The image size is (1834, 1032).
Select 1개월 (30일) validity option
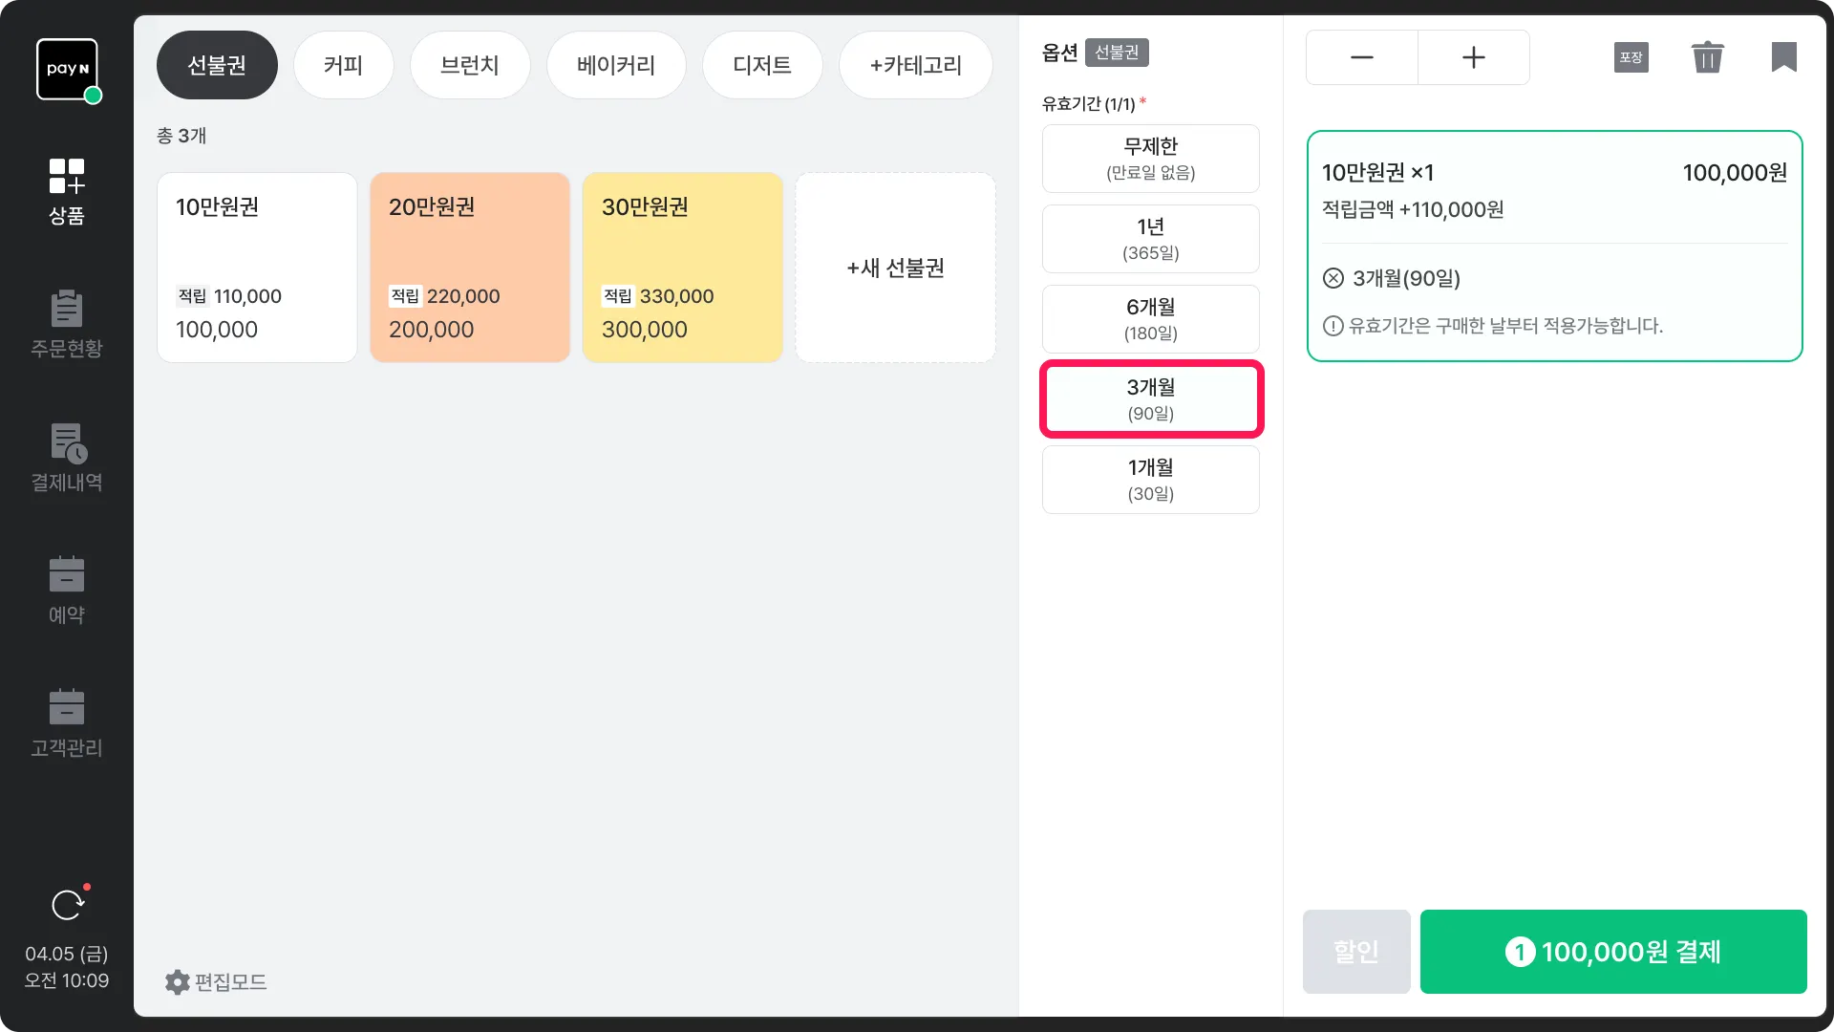click(x=1150, y=480)
